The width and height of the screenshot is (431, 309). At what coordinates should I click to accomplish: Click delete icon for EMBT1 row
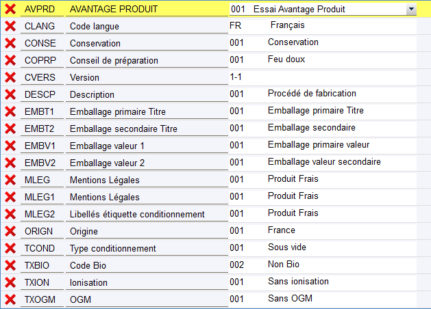[x=10, y=112]
